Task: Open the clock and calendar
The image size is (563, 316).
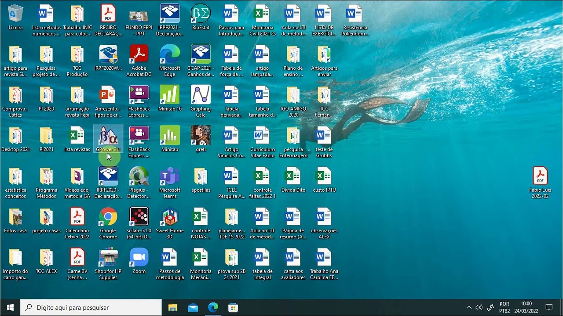Action: tap(526, 308)
